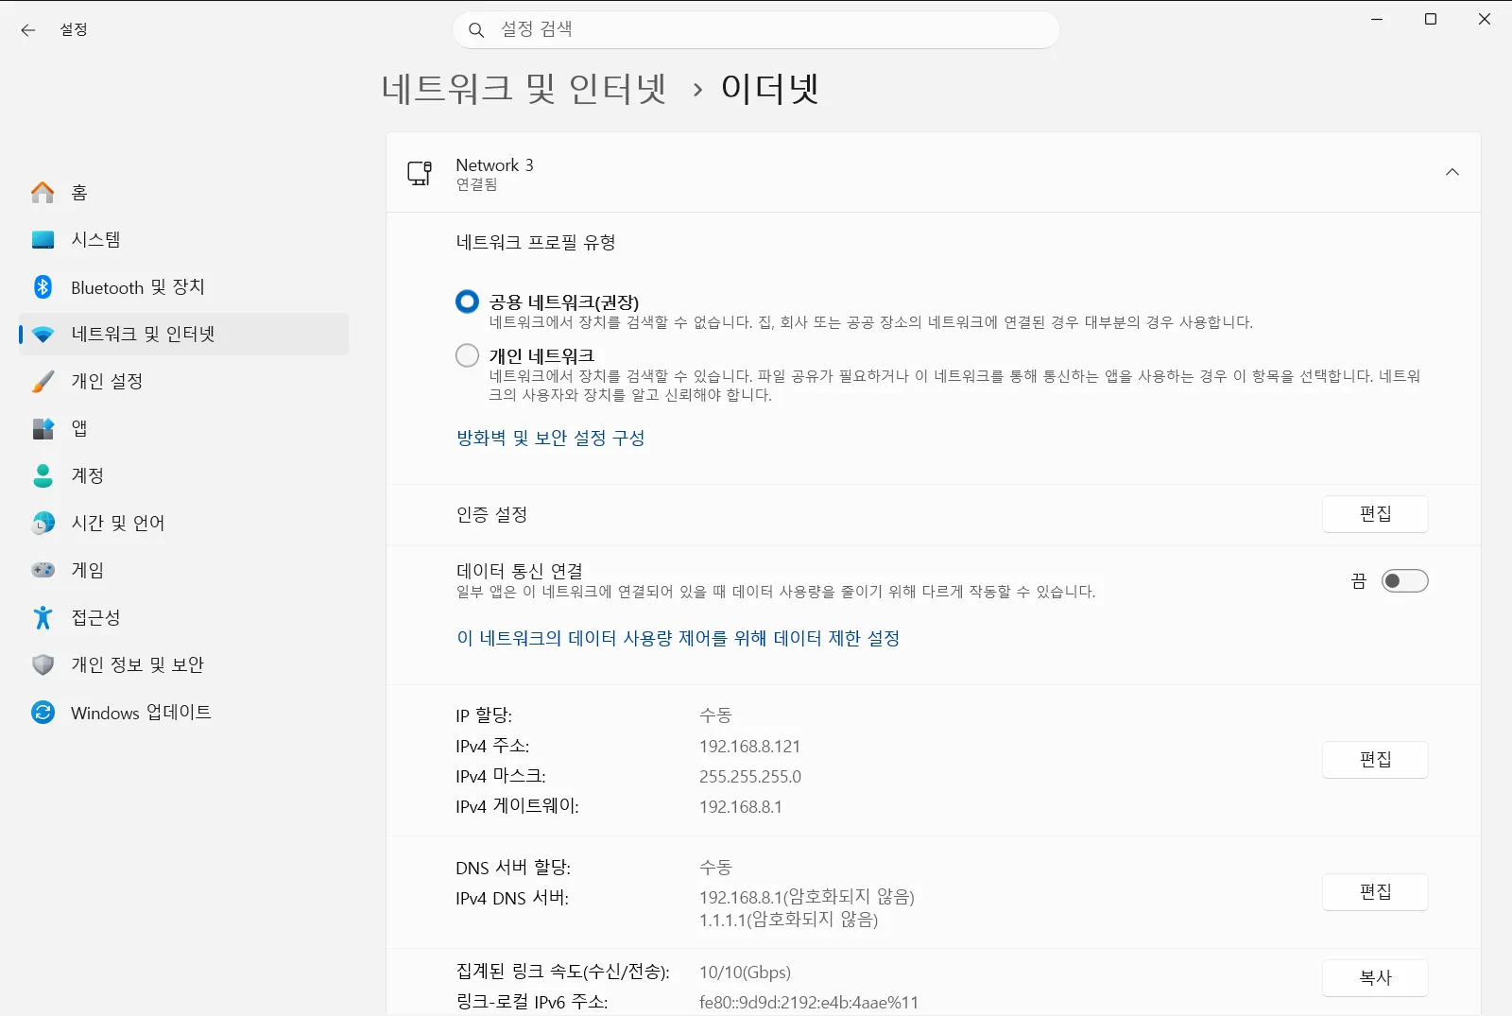Click the back arrow icon
This screenshot has width=1512, height=1016.
pos(28,30)
